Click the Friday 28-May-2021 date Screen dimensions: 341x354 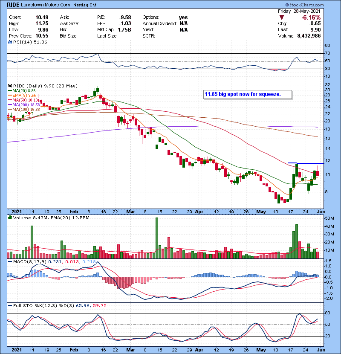(299, 11)
